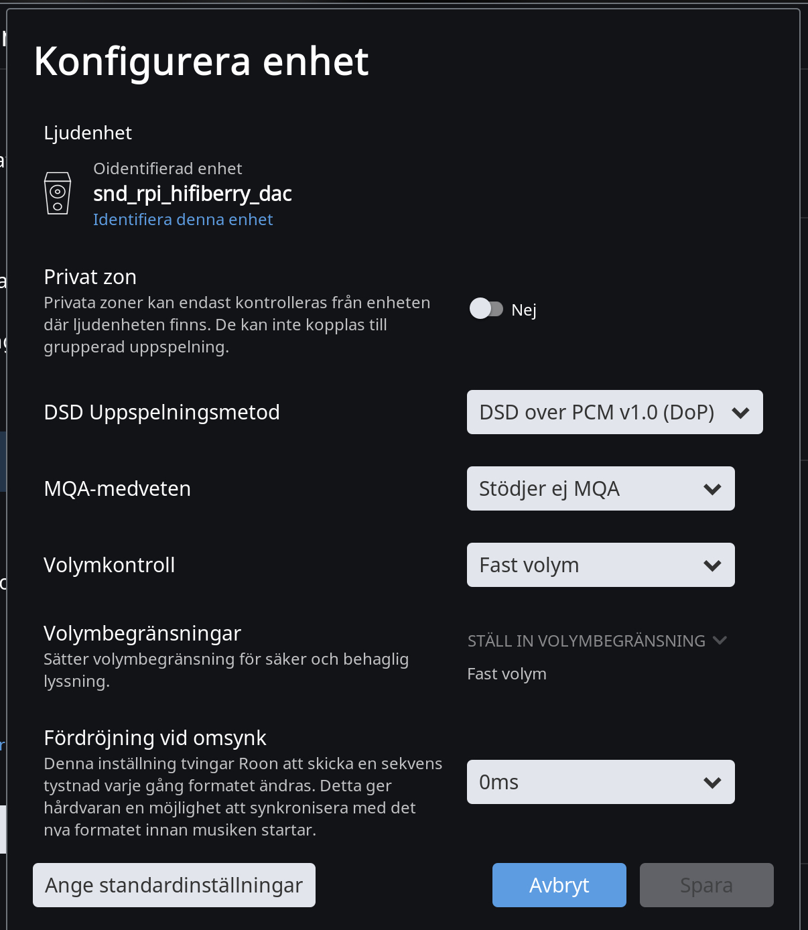Click the chevron beside STÄLL IN VOLYMBEGRÄNSNING
This screenshot has height=930, width=808.
click(720, 641)
